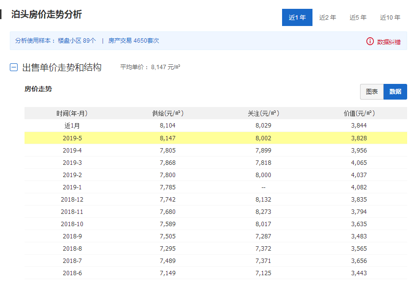Click the 2019-1 date cell
Viewport: 415px width, 286px height.
click(72, 187)
